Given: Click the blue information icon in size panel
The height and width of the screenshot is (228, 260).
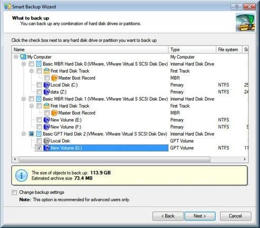Looking at the screenshot, I should (x=22, y=175).
